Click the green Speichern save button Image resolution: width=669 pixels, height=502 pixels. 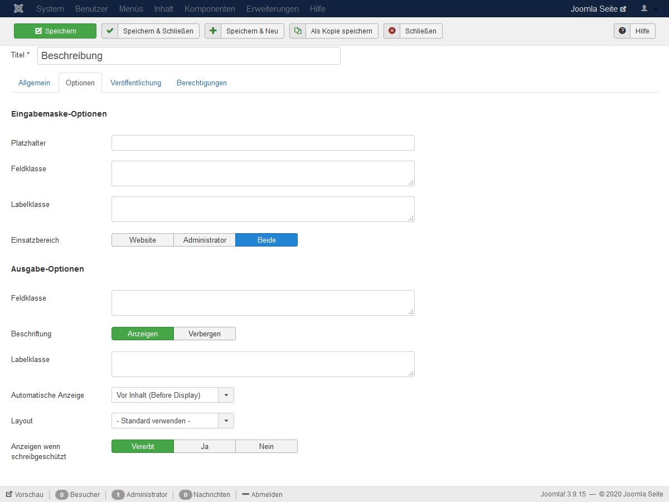coord(55,31)
